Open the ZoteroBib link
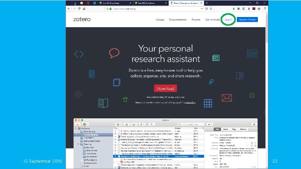301x169 pixels. click(190, 102)
